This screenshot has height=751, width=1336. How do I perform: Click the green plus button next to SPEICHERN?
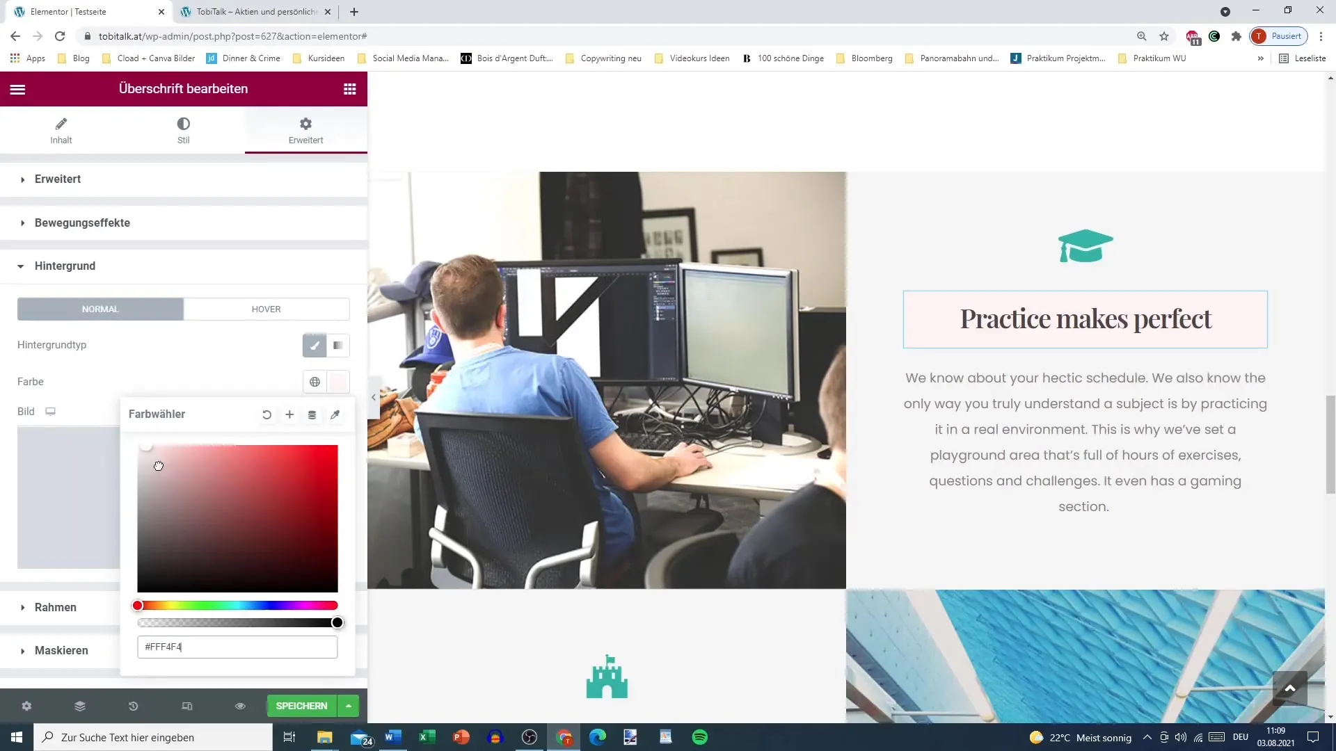[x=349, y=706]
